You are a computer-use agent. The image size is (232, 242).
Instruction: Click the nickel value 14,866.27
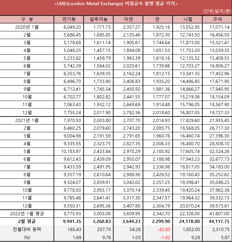tap(190, 89)
